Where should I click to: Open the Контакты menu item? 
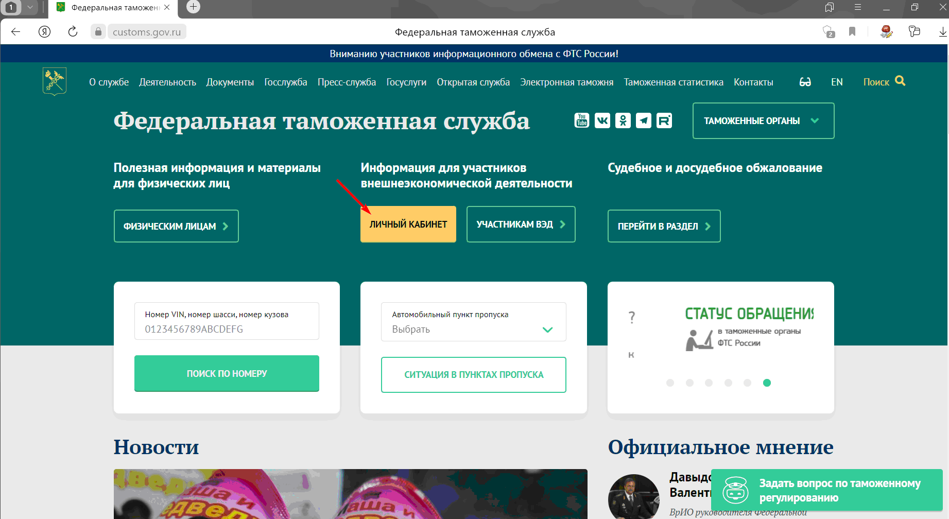coord(753,82)
